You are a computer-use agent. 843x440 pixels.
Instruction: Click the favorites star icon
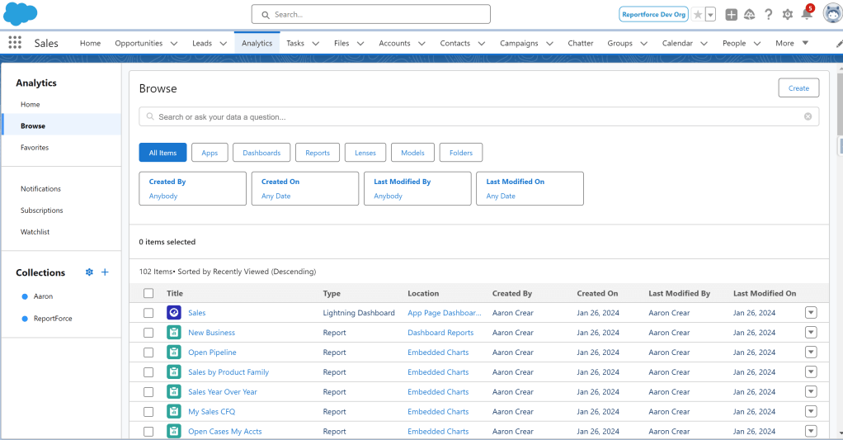(698, 14)
